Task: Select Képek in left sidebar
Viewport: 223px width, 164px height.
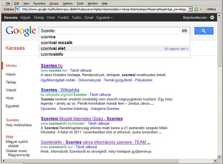Action: tap(11, 74)
